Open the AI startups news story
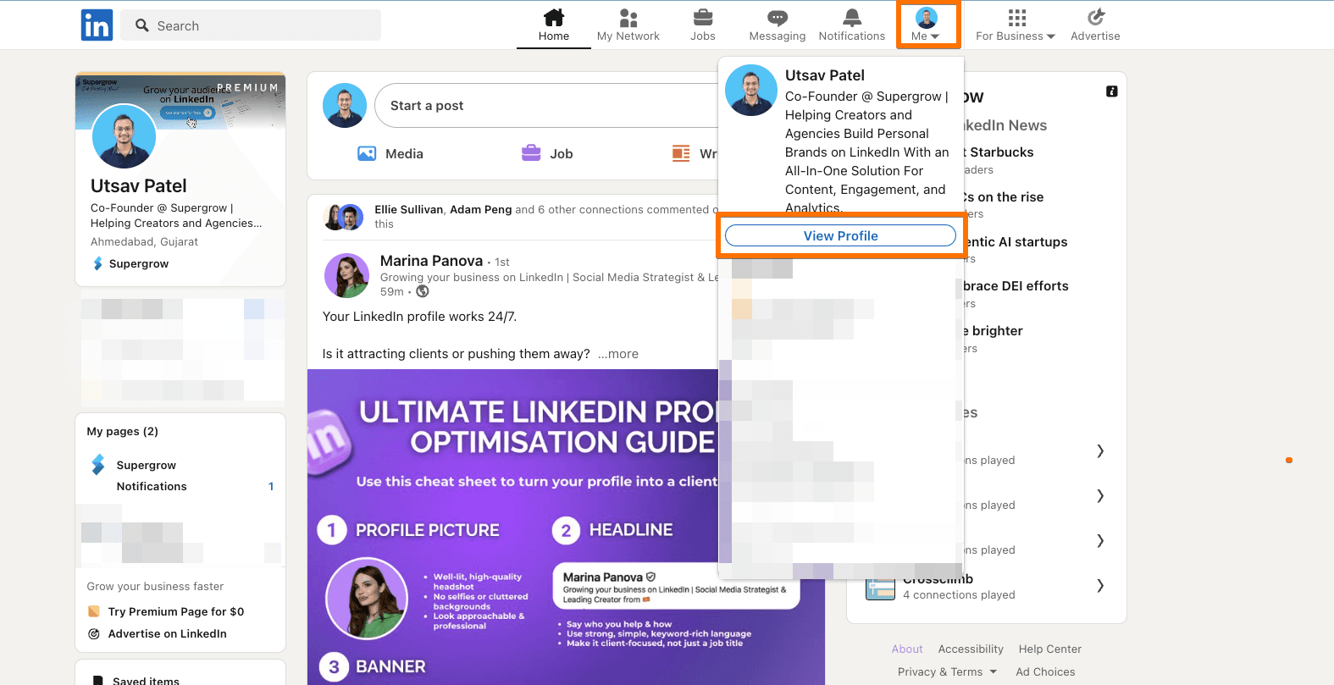This screenshot has width=1334, height=685. click(1016, 242)
